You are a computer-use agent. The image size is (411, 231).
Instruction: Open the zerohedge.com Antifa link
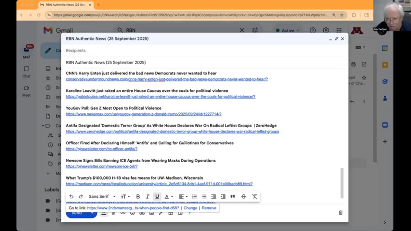172,132
